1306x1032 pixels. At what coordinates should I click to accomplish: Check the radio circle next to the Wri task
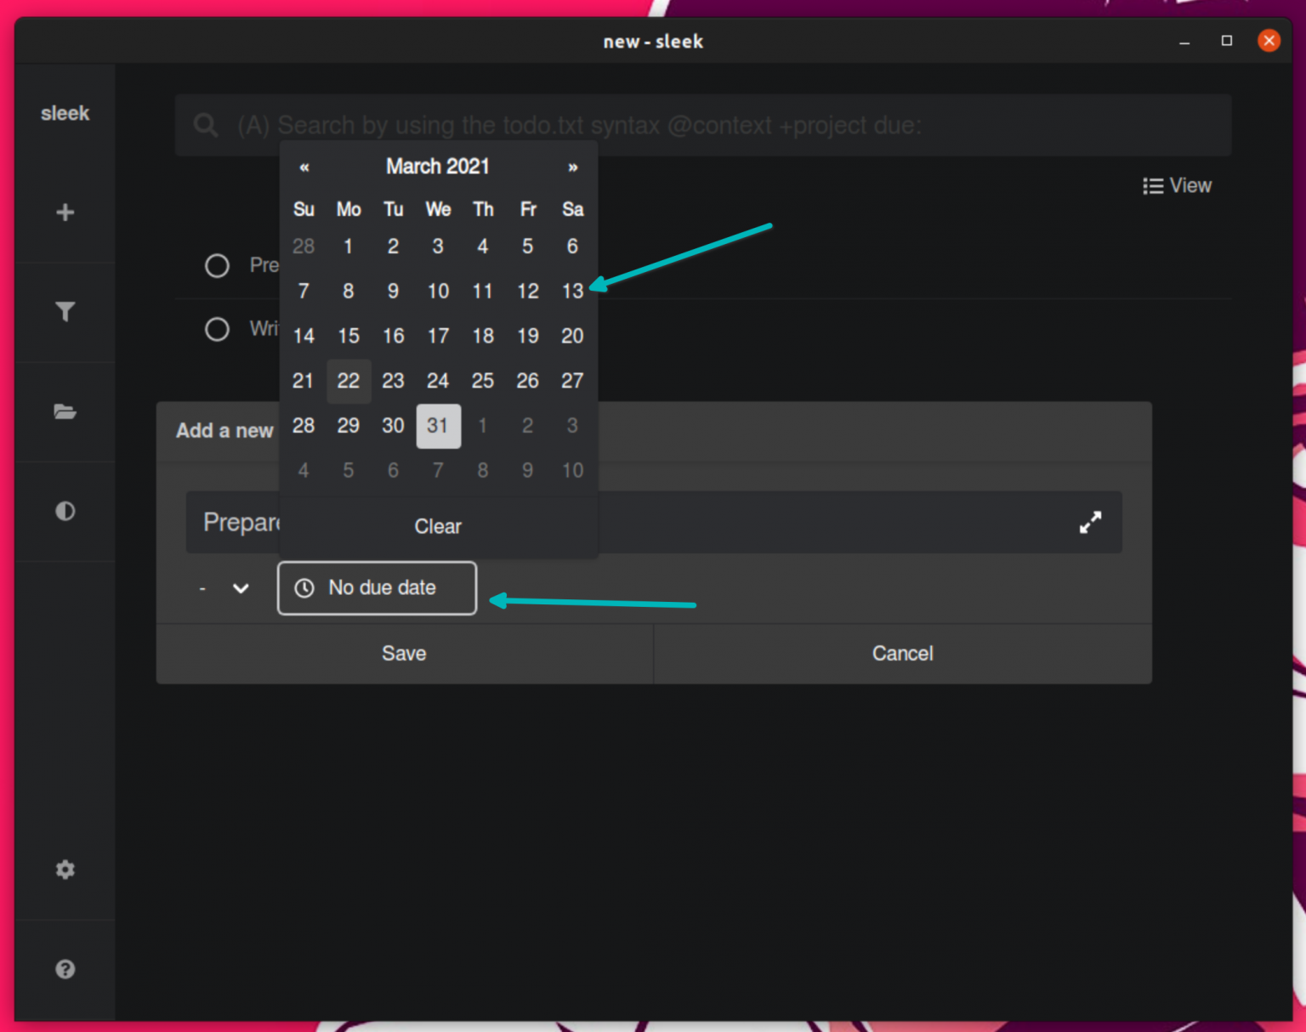pos(217,329)
